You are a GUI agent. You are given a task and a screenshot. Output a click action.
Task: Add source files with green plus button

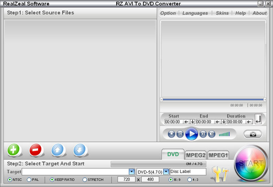point(14,150)
